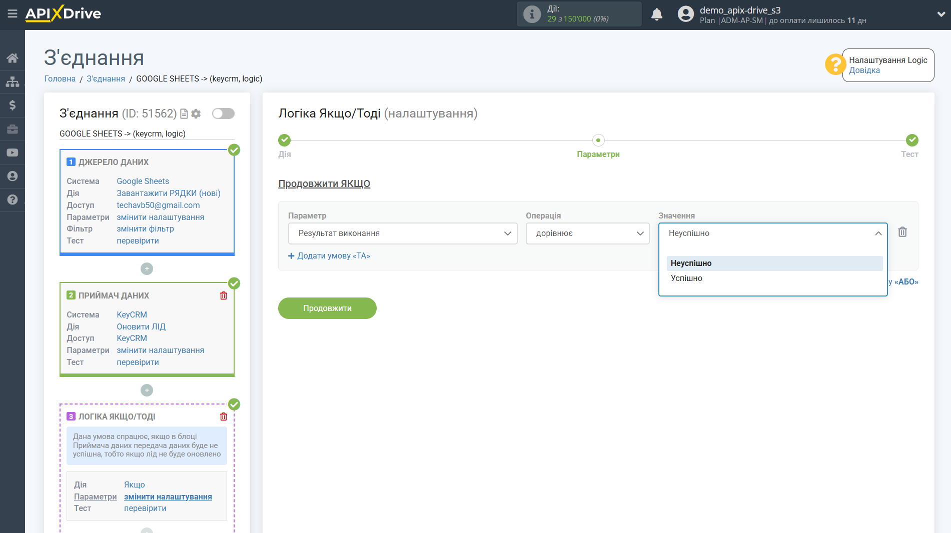Click Завантажити РЯДКИ (нові) action link
This screenshot has height=533, width=951.
[169, 193]
